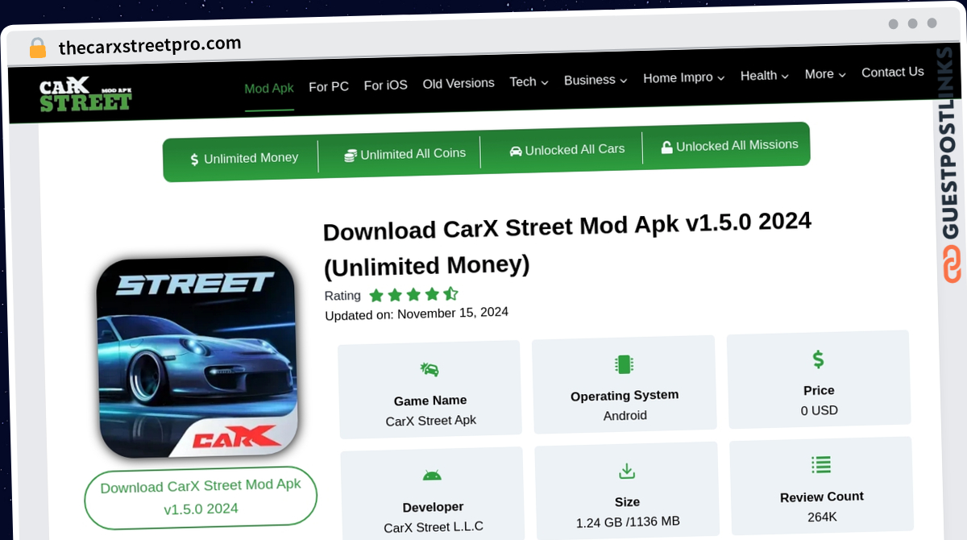Click the thecarxstreetpro.com address text
The height and width of the screenshot is (540, 967).
[150, 45]
